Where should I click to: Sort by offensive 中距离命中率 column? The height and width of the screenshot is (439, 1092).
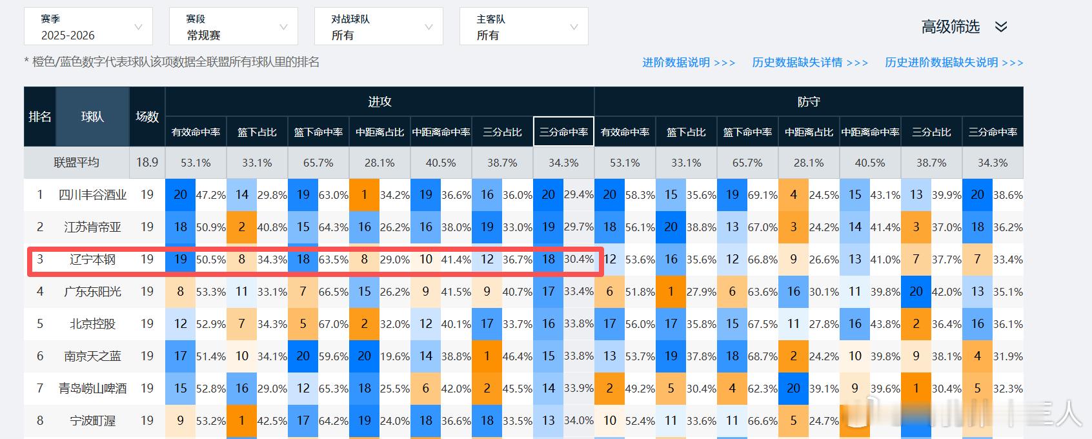[441, 132]
